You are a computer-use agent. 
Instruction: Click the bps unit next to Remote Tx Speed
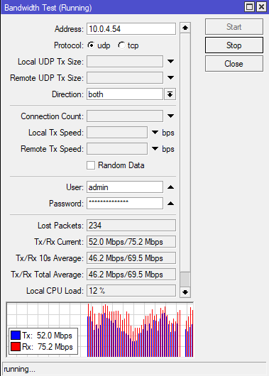coord(168,149)
